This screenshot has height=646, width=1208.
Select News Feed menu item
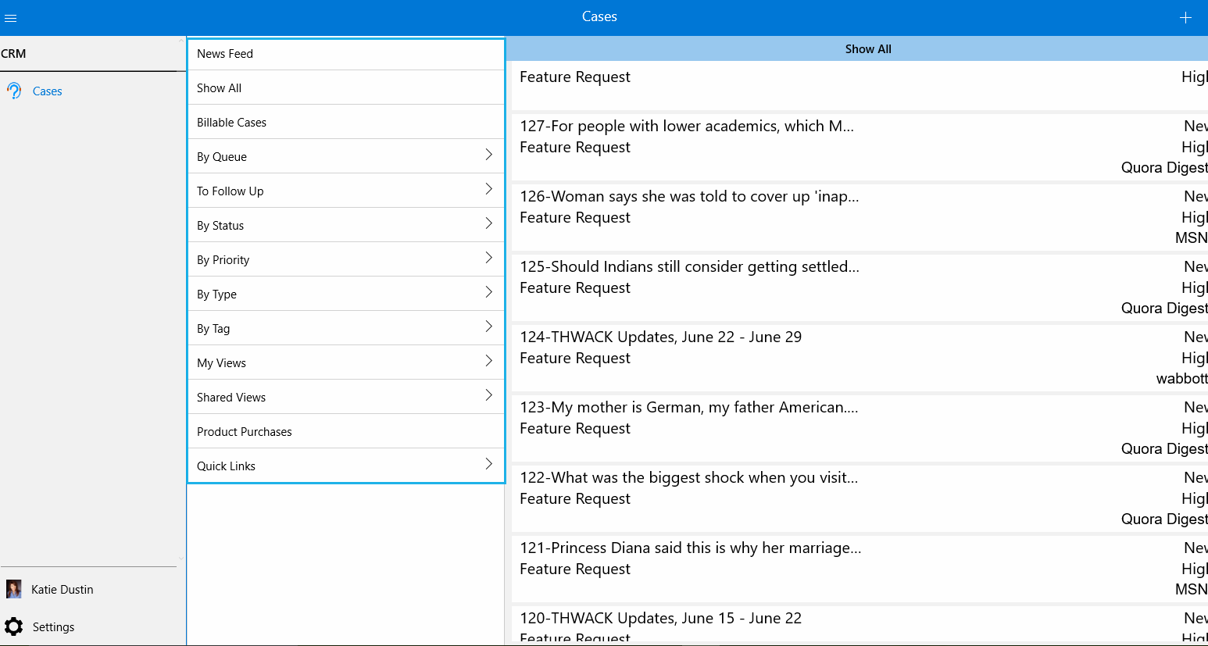225,54
